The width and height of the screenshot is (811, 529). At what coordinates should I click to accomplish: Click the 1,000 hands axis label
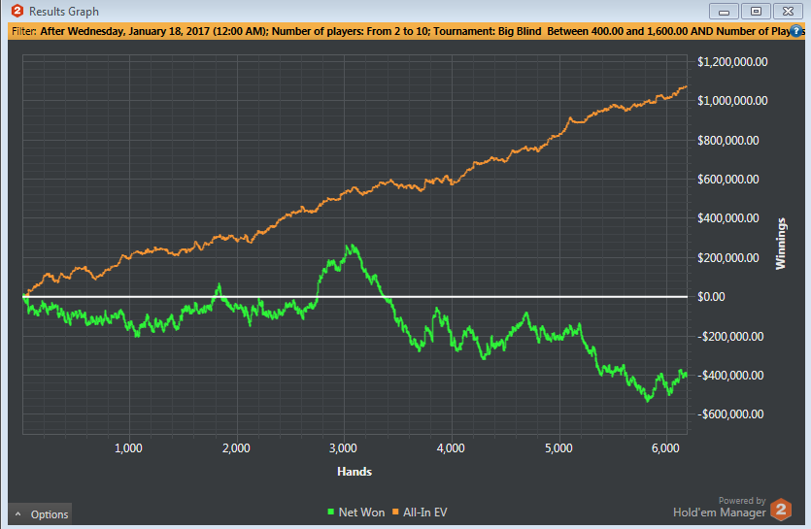[x=128, y=448]
